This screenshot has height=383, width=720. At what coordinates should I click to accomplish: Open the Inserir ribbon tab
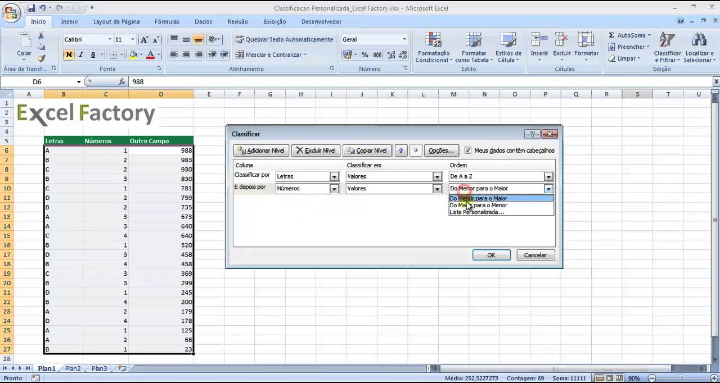pos(70,21)
